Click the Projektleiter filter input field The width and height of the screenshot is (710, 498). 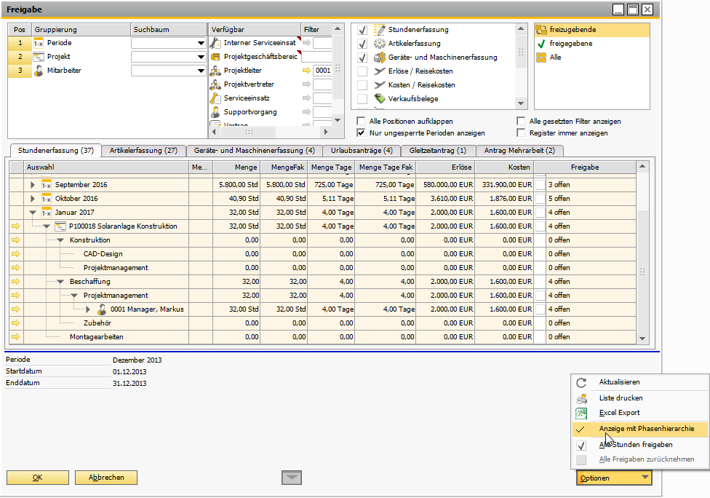point(323,71)
